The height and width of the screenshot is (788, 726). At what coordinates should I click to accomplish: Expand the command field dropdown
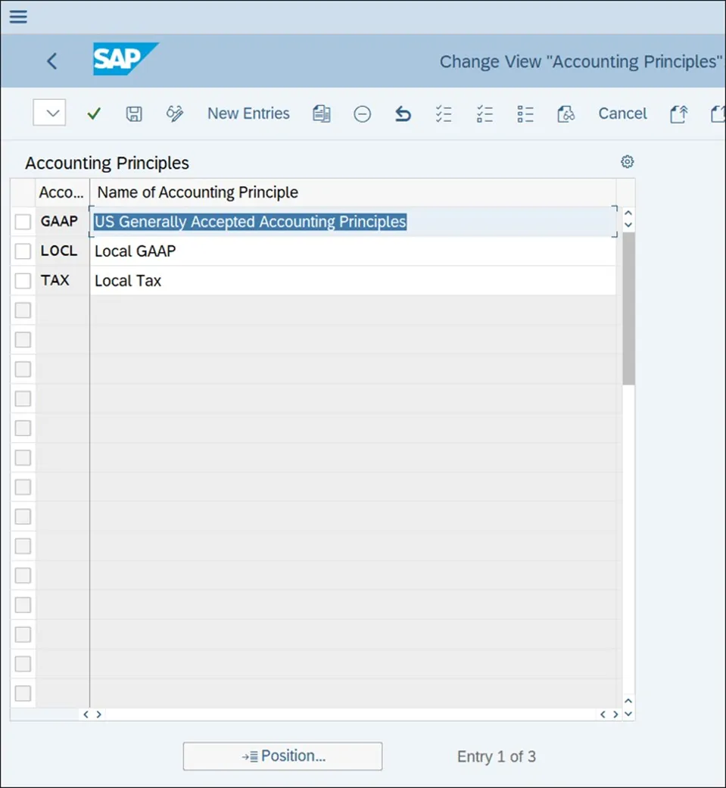tap(50, 114)
